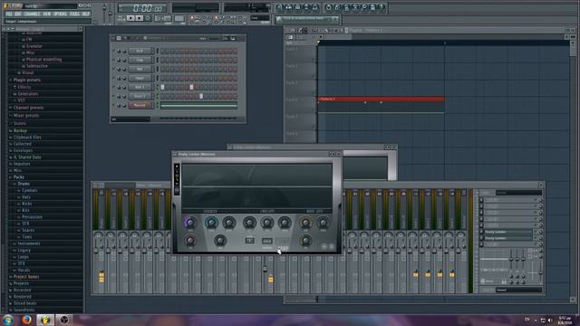Select the Hat channel button

(140, 69)
